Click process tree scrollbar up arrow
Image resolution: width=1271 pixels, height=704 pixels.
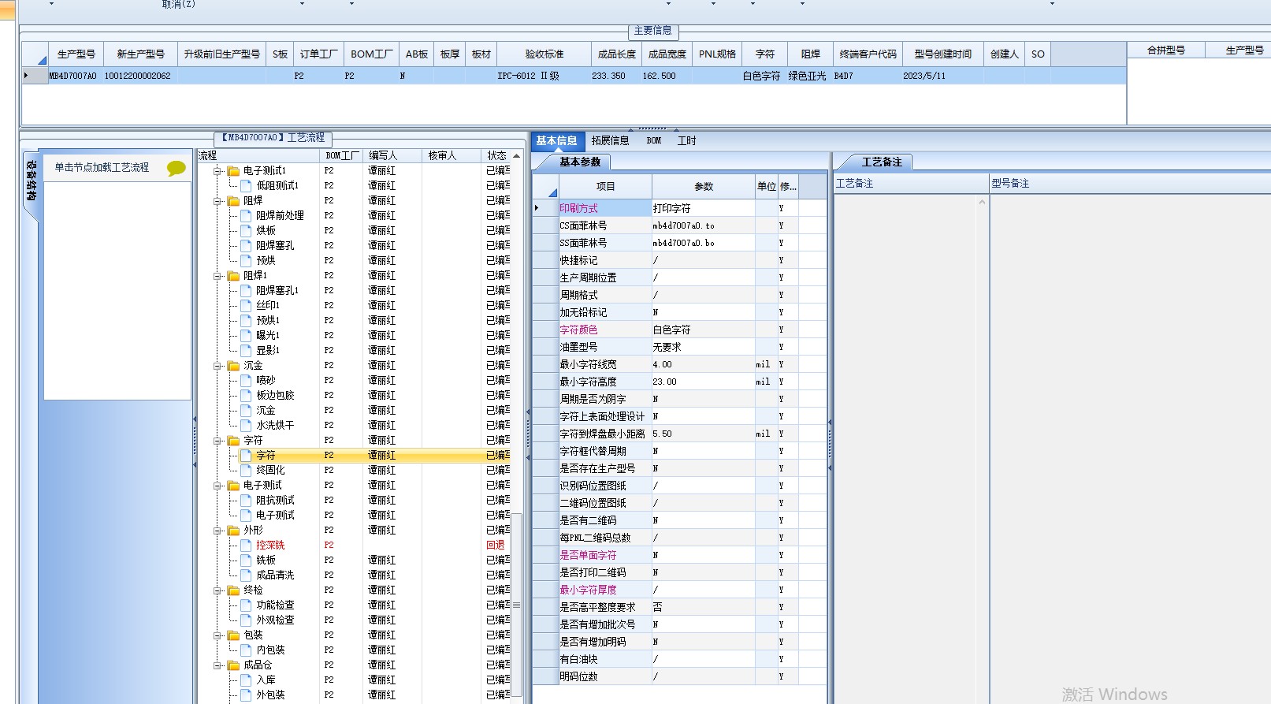516,155
